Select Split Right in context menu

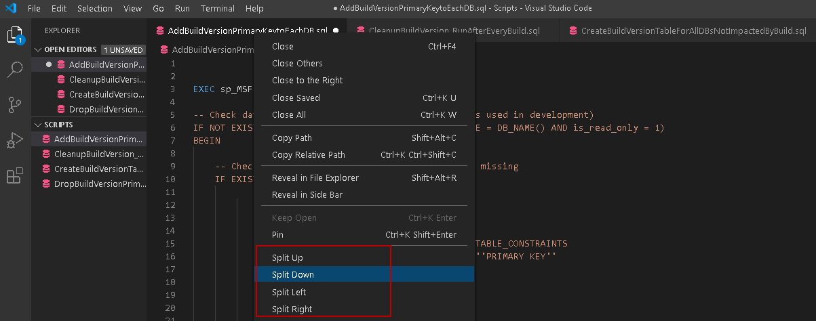pos(292,309)
